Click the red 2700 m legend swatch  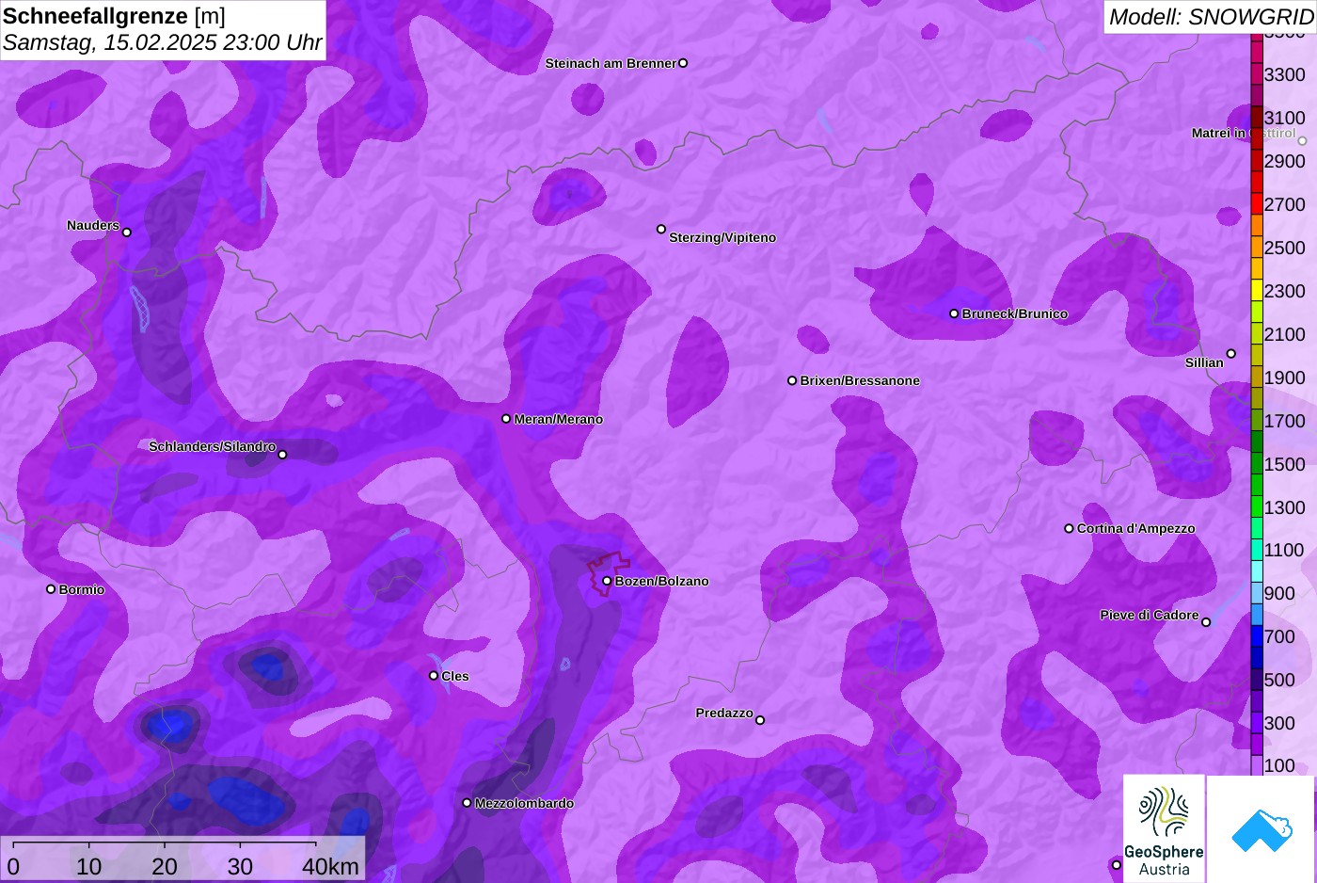[x=1257, y=204]
